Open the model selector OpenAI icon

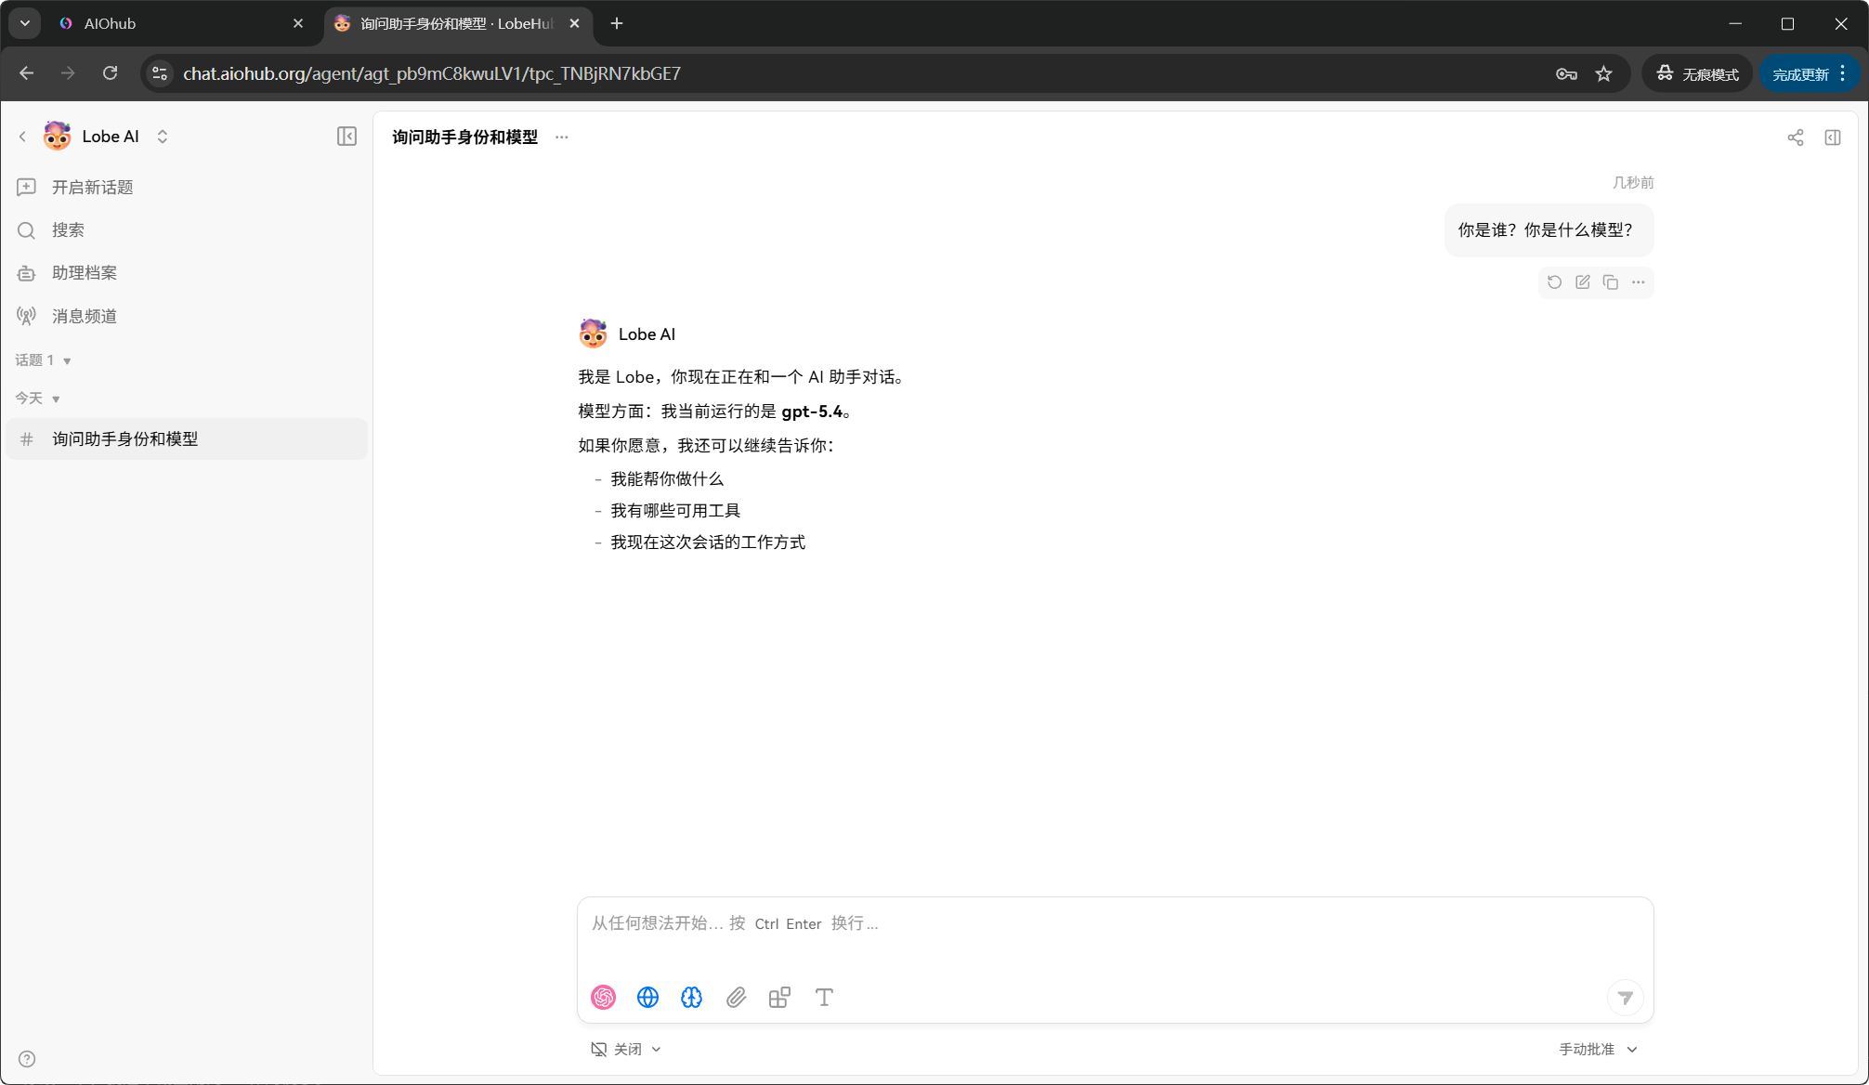coord(604,998)
